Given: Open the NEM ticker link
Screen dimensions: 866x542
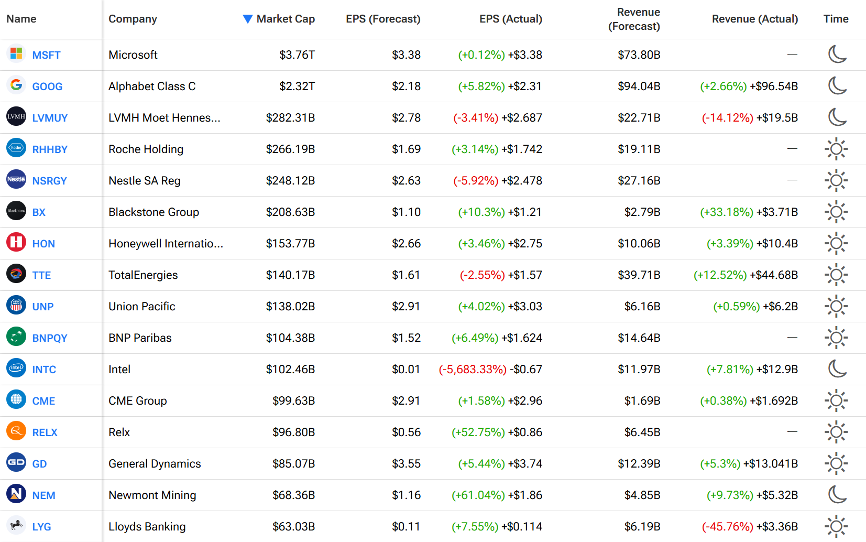Looking at the screenshot, I should (x=43, y=495).
